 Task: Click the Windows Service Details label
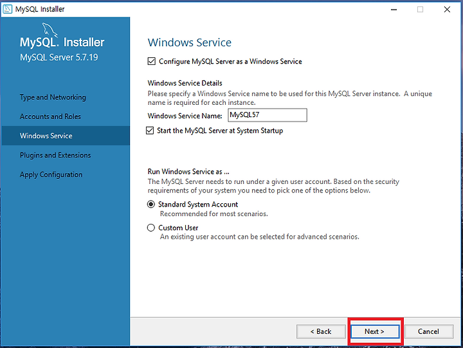(185, 83)
